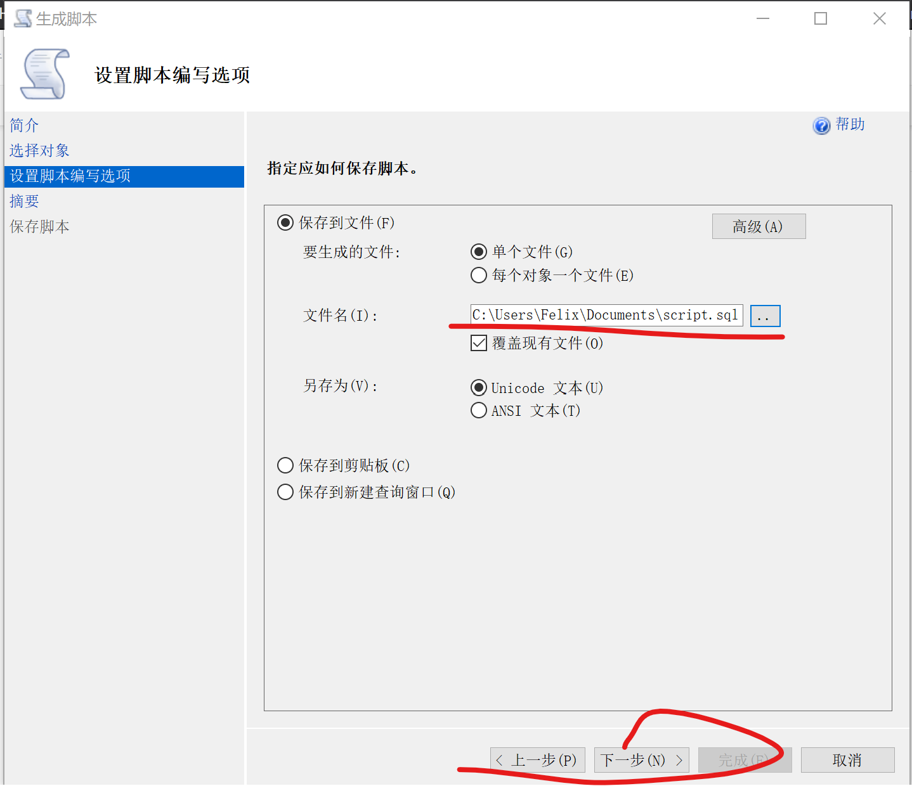
Task: Click the browse '..' file button
Action: [x=765, y=316]
